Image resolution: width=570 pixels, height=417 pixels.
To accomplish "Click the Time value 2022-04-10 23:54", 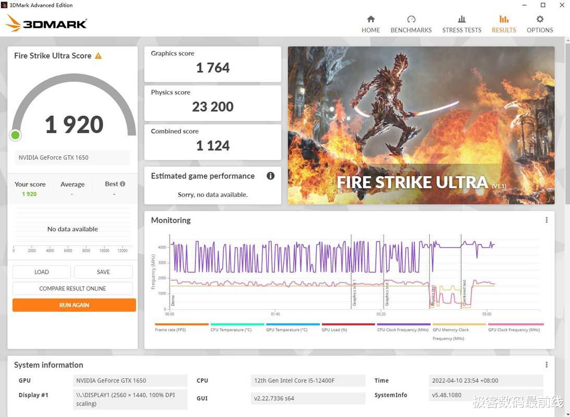I will 486,381.
